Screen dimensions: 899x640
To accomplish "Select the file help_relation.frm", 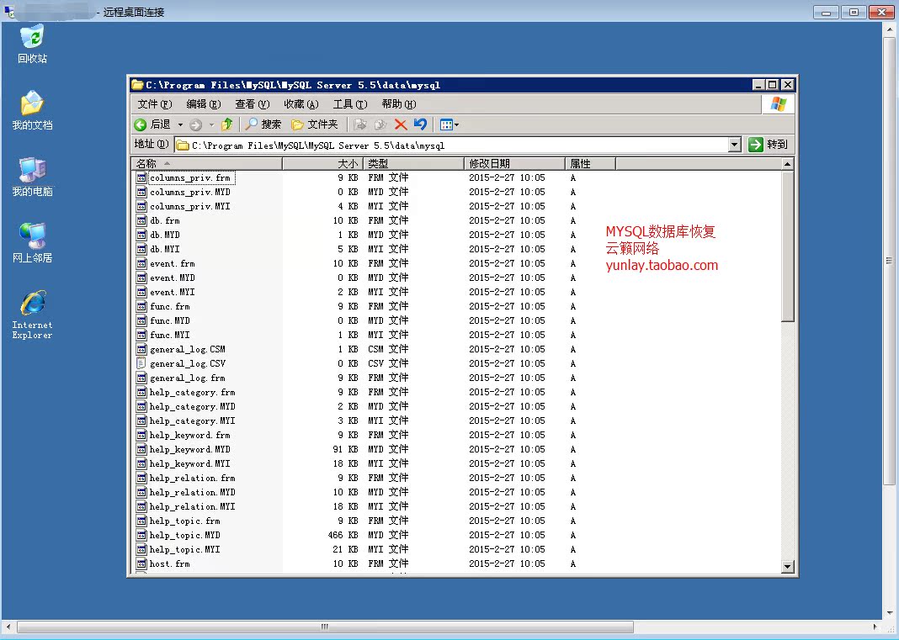I will pyautogui.click(x=192, y=478).
